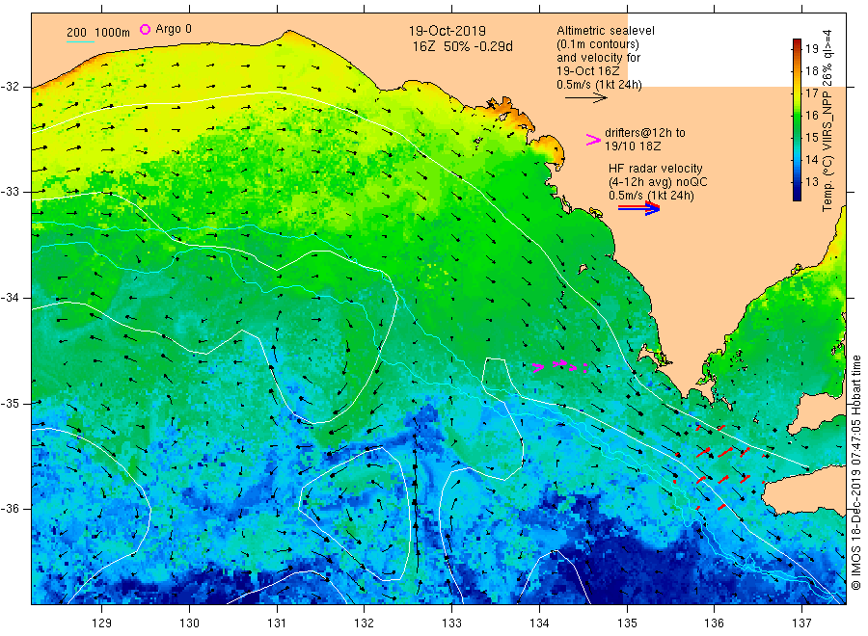The width and height of the screenshot is (868, 636).
Task: Click the "(0.1m contours)" text
Action: pyautogui.click(x=598, y=44)
